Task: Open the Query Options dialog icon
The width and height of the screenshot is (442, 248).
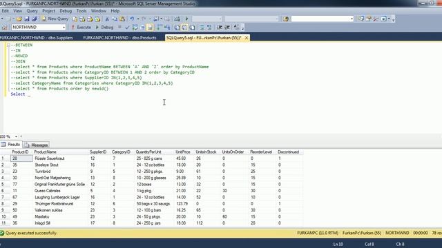Action: [x=142, y=28]
